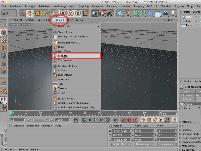Enable Points mode in left sidebar
The width and height of the screenshot is (201, 151).
click(x=4, y=56)
